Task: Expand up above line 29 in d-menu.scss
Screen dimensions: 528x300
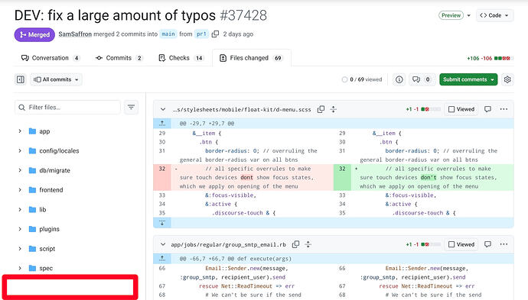Action: click(162, 124)
